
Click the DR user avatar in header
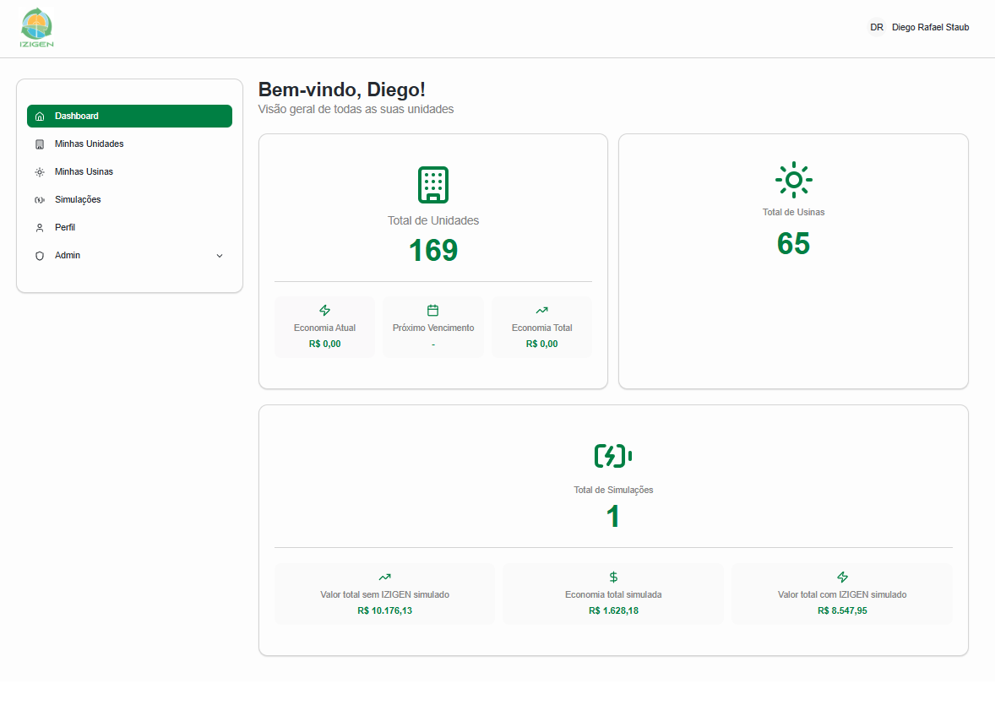coord(877,28)
